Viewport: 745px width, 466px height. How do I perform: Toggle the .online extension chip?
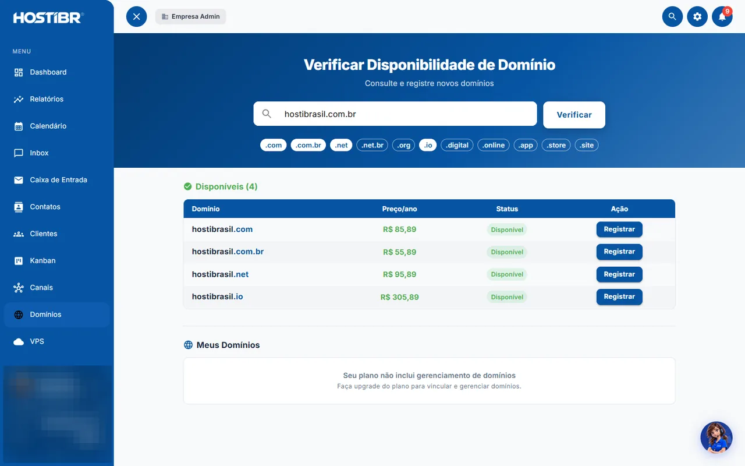(x=494, y=145)
